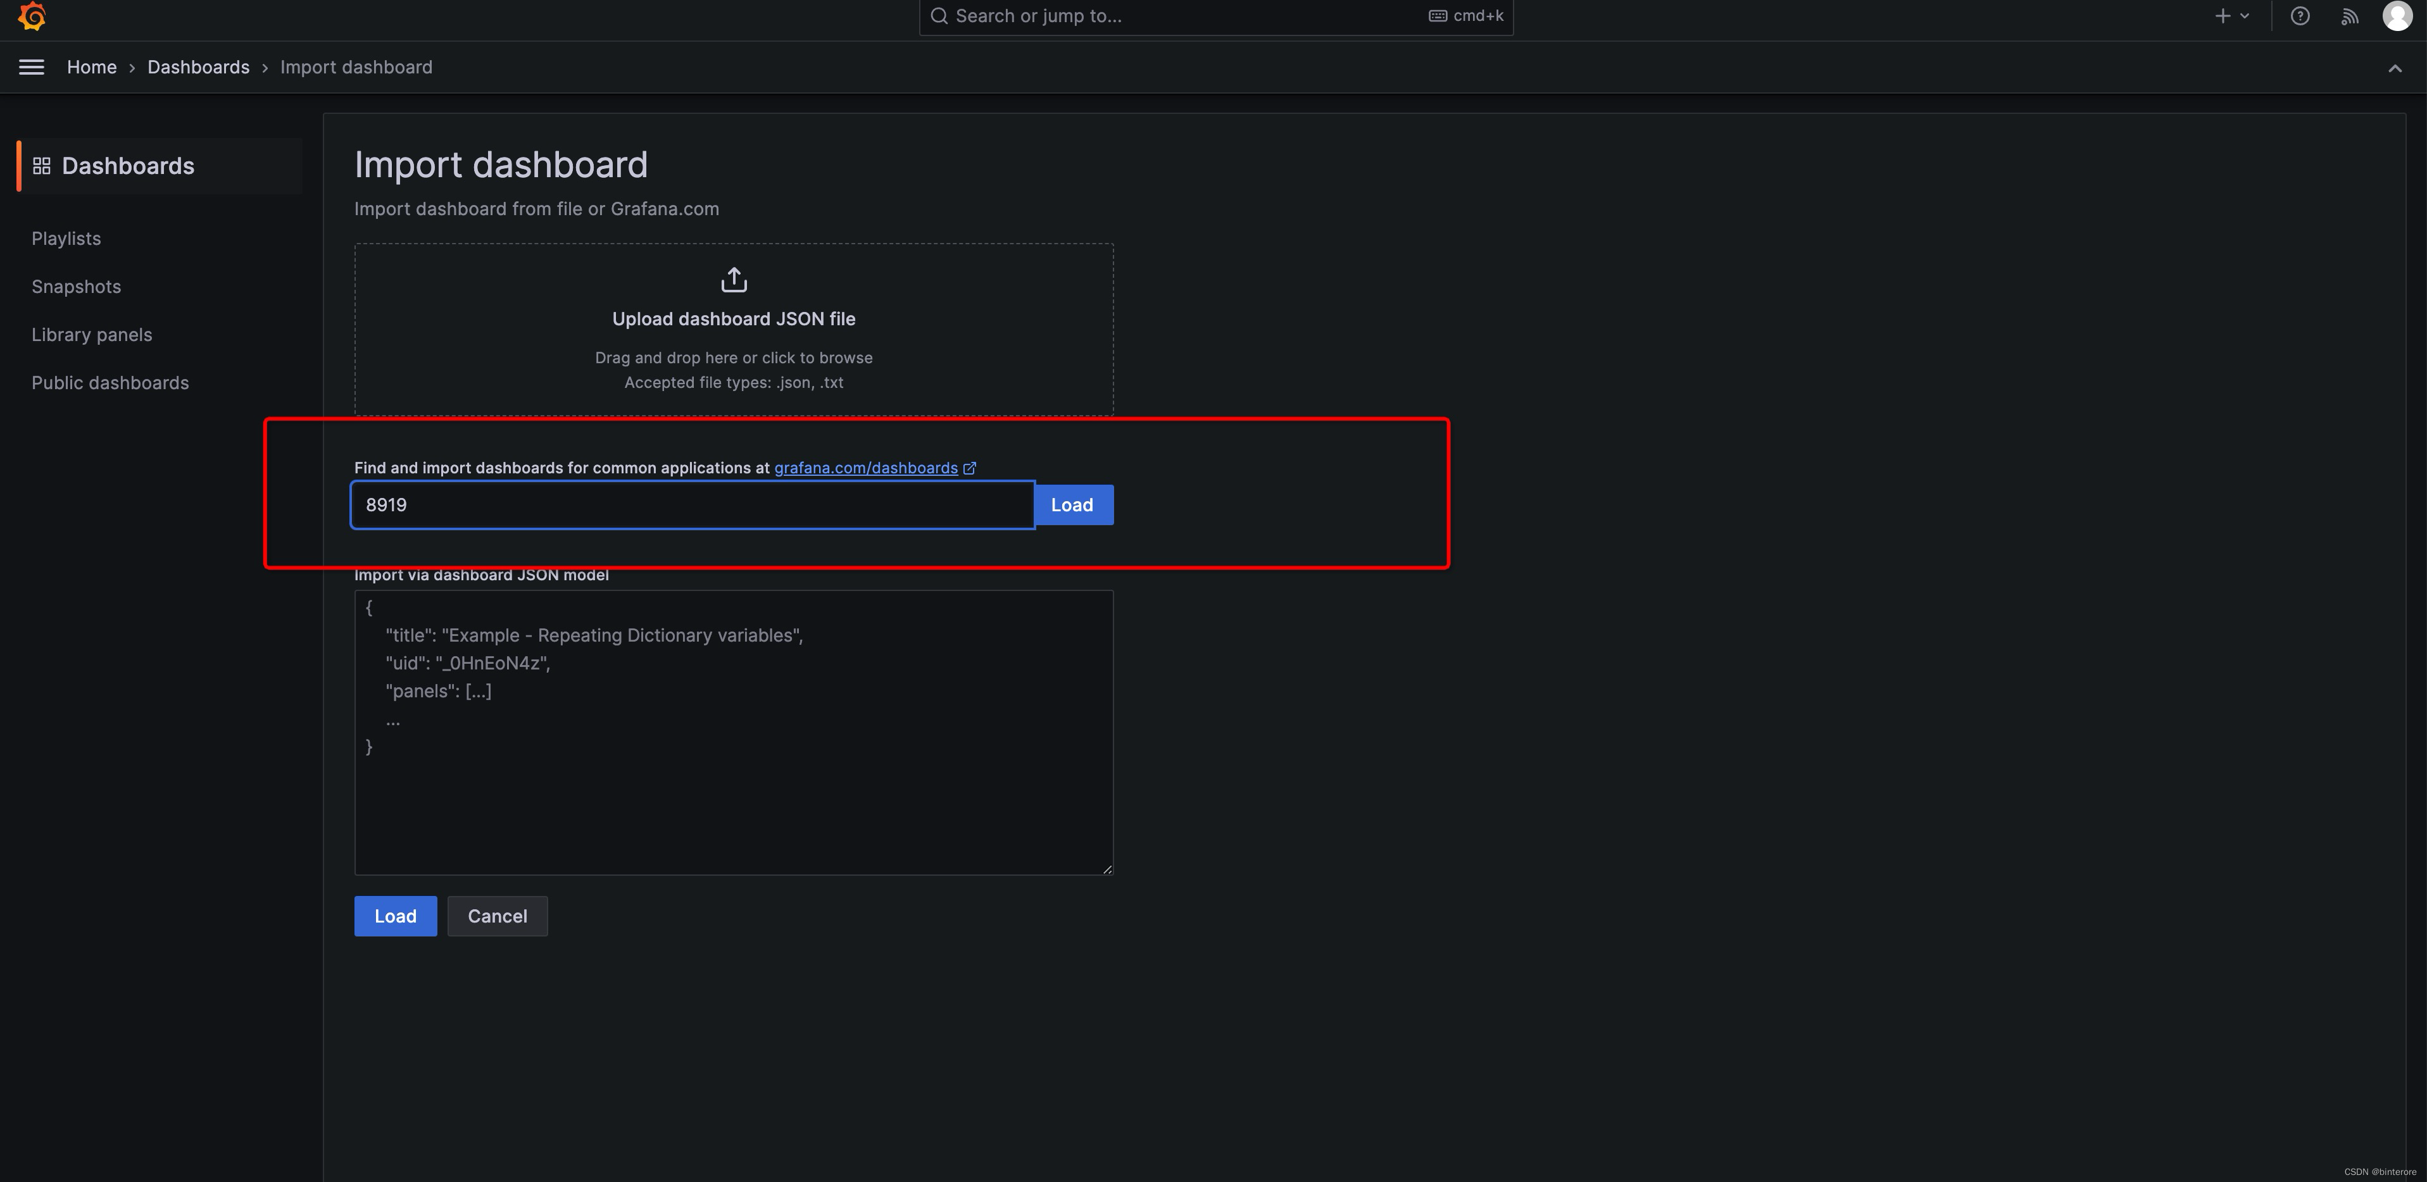Click the Dashboards grid icon in sidebar
This screenshot has height=1182, width=2427.
(41, 166)
